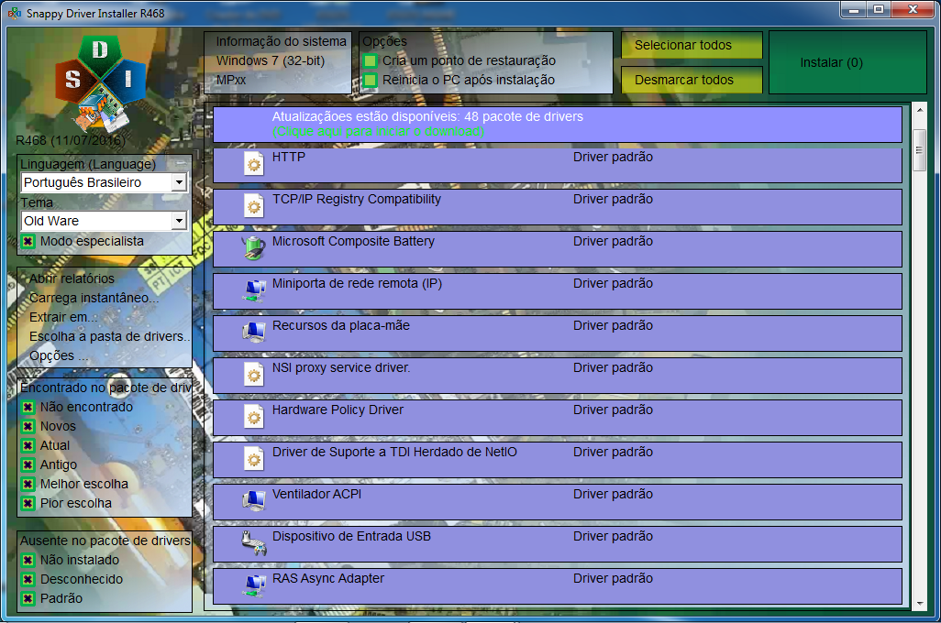Select Ventilador ACPI row
Image resolution: width=941 pixels, height=623 pixels.
(x=558, y=502)
